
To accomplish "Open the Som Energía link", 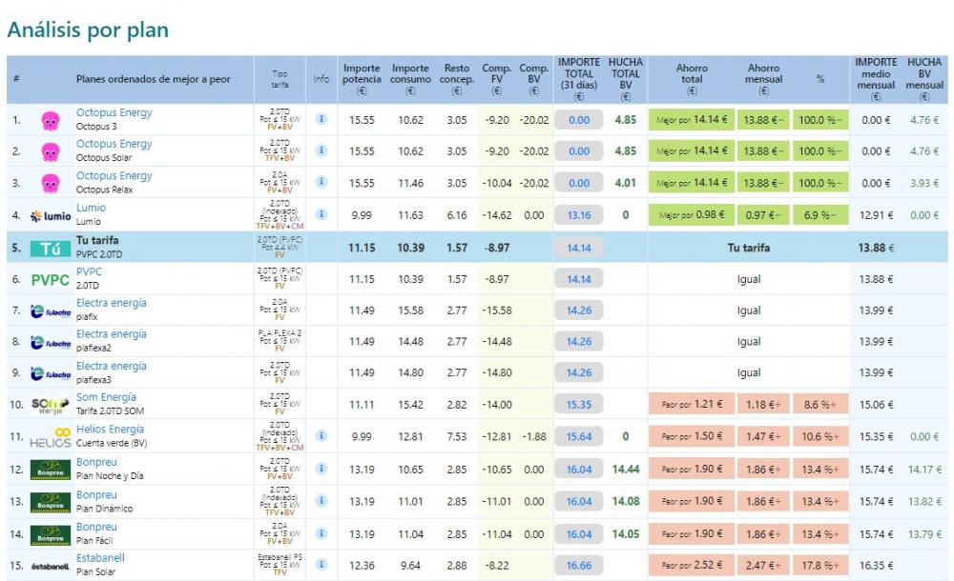I will tap(106, 397).
